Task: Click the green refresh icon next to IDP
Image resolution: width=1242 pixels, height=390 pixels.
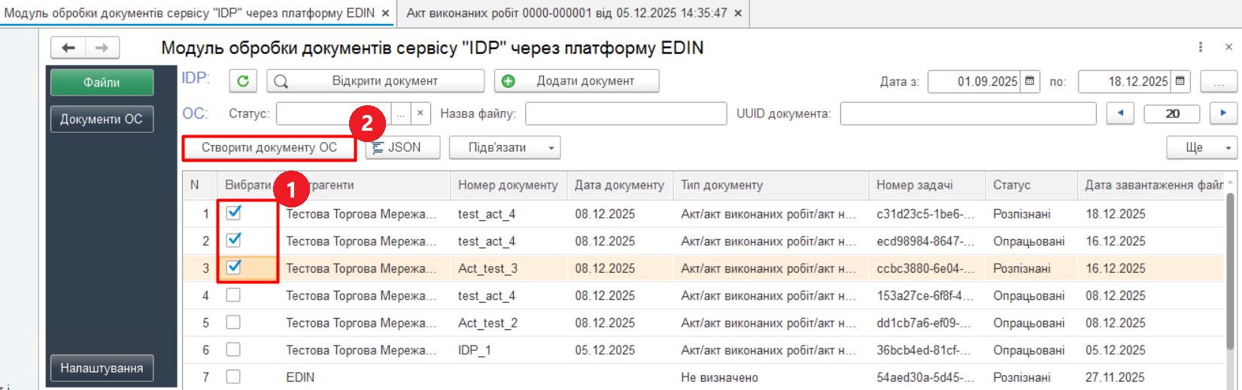Action: click(x=242, y=81)
